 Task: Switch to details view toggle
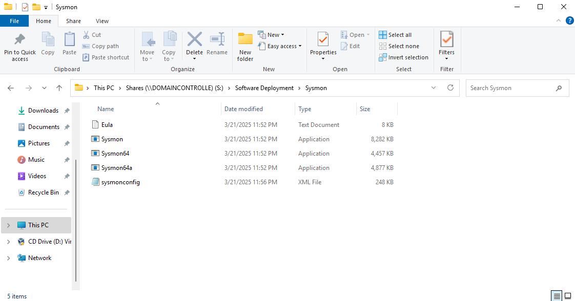[556, 296]
